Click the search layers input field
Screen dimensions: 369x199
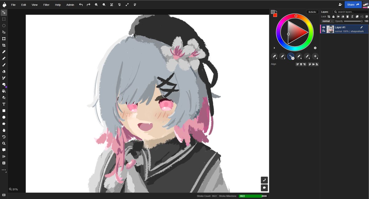coord(351,12)
